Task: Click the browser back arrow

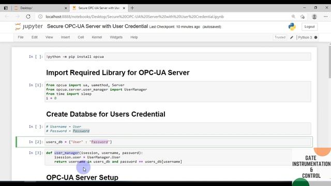Action: (7, 17)
